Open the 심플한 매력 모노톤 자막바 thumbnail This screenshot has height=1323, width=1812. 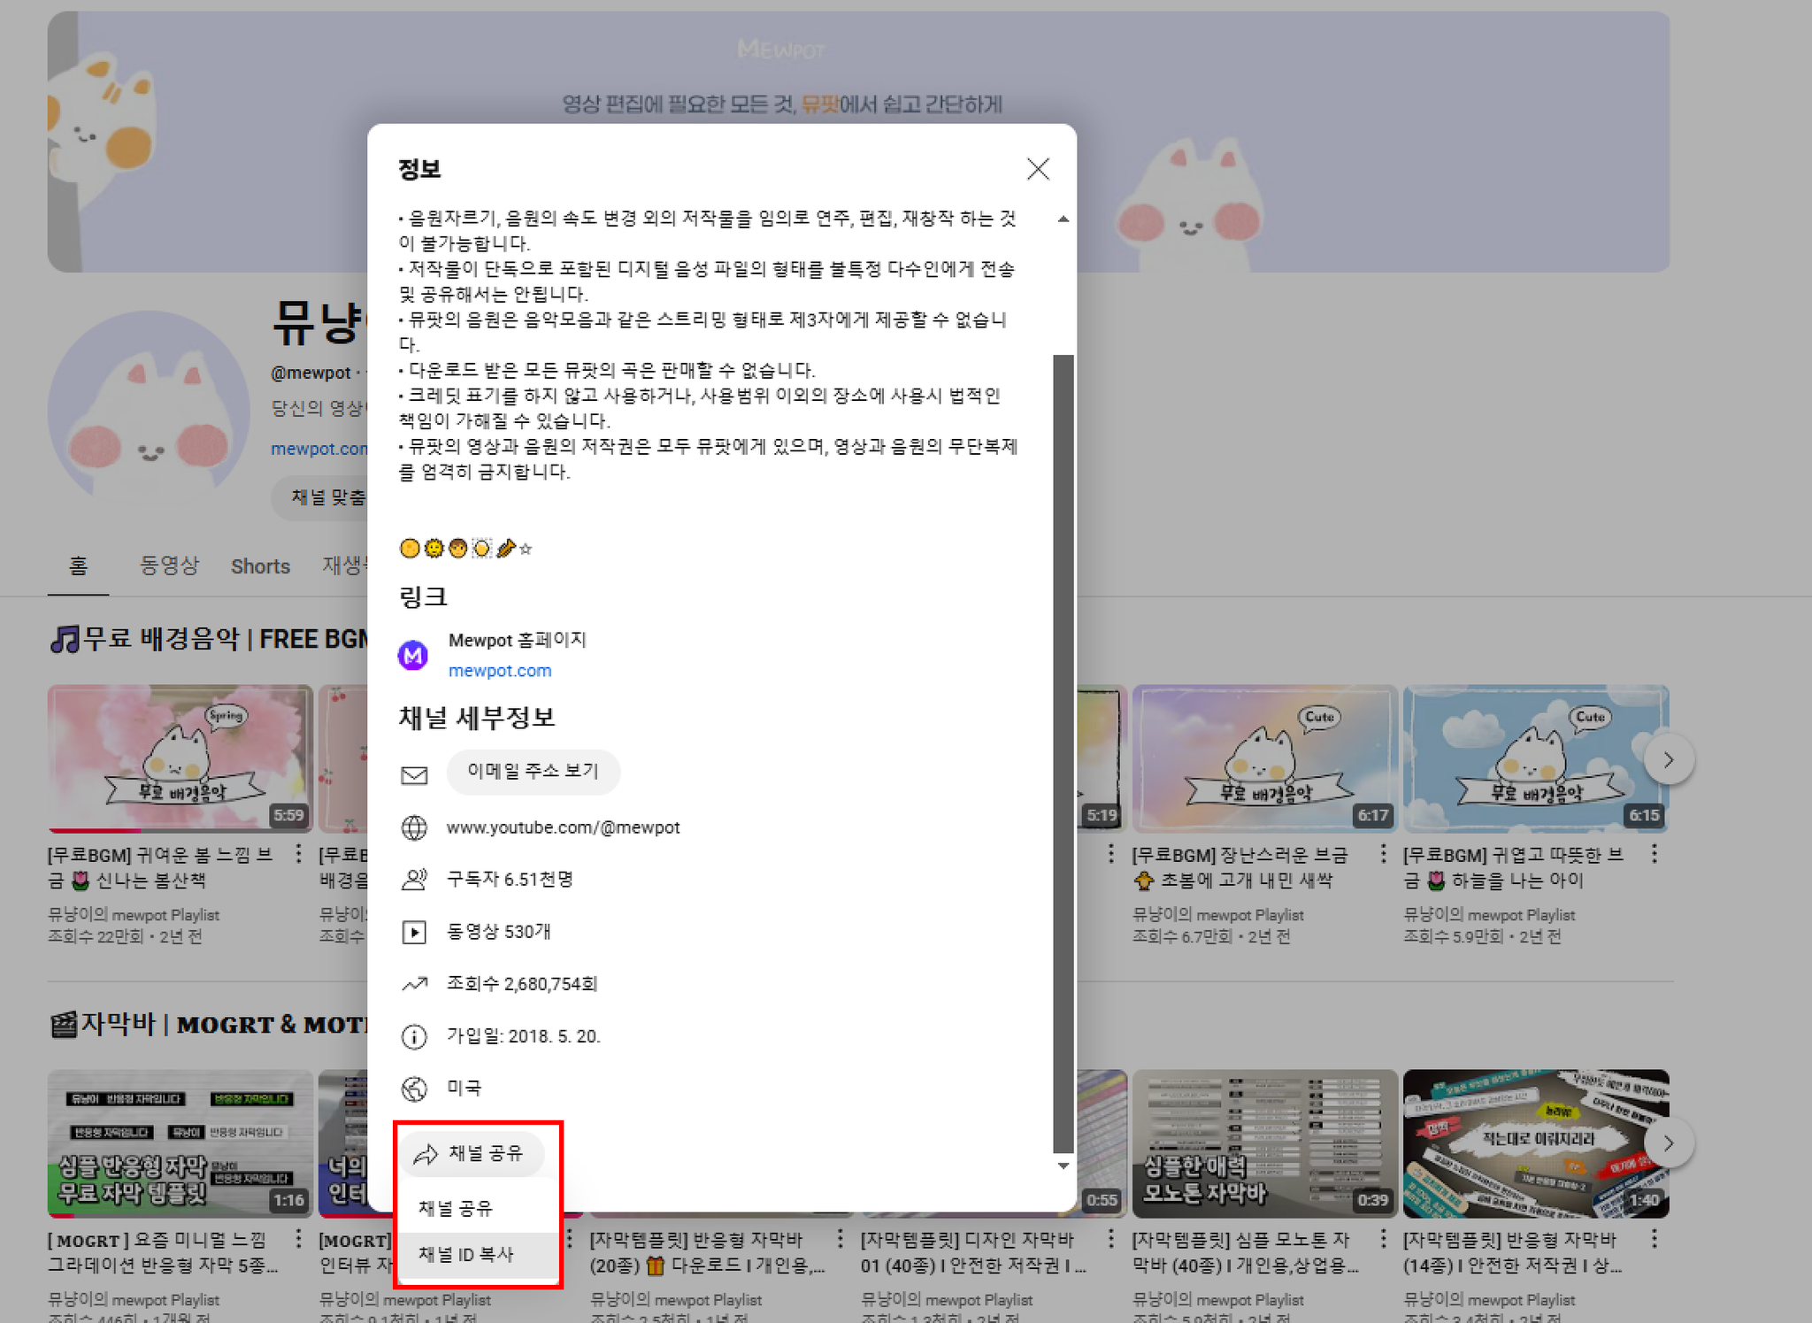[x=1265, y=1143]
